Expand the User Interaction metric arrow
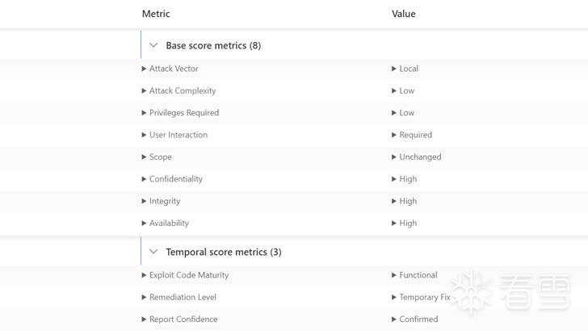The height and width of the screenshot is (334, 588). click(x=144, y=135)
